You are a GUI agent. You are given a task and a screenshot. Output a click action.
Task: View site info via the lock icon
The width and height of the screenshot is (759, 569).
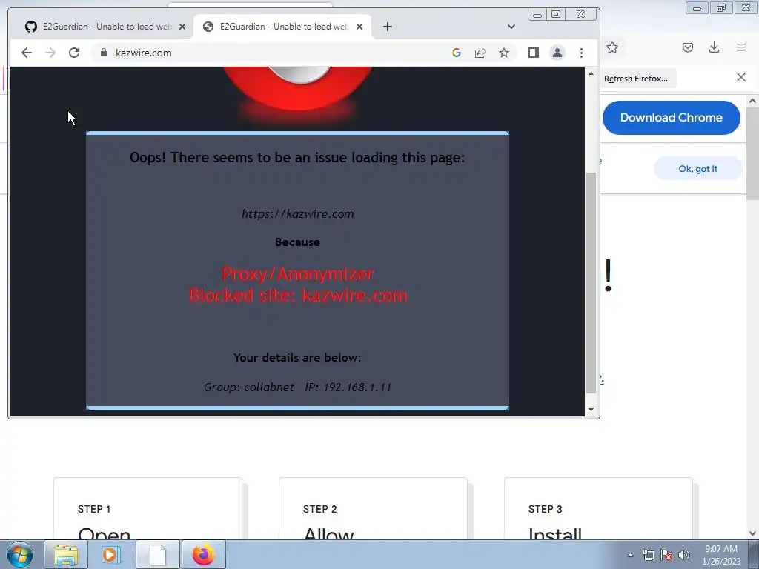pyautogui.click(x=104, y=53)
